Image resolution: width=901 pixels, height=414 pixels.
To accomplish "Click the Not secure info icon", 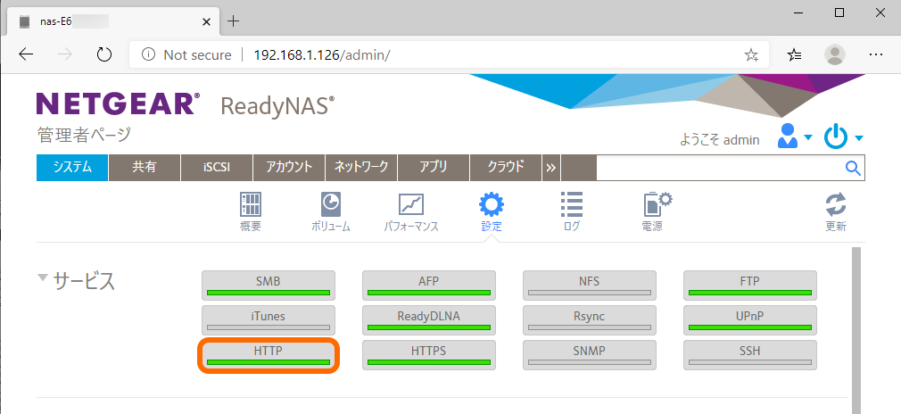I will (x=148, y=54).
